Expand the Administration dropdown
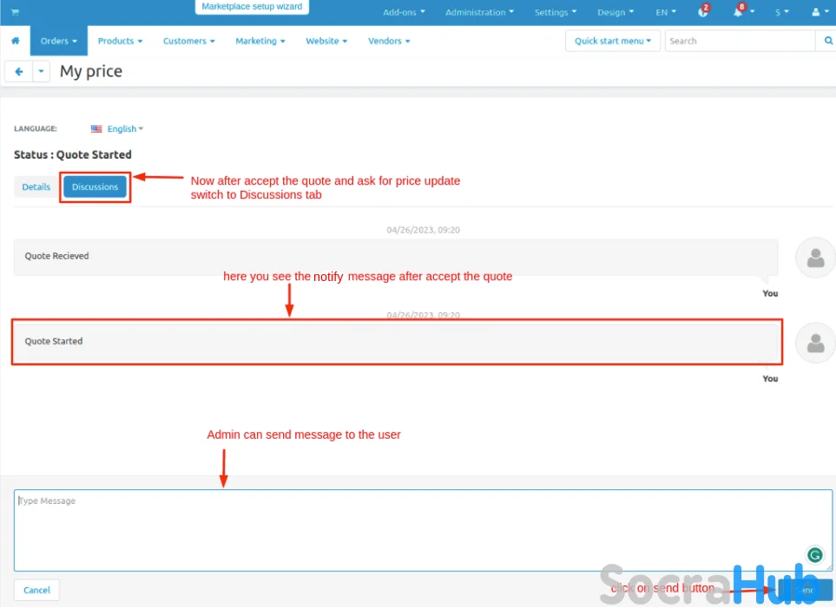Image resolution: width=836 pixels, height=608 pixels. click(479, 12)
